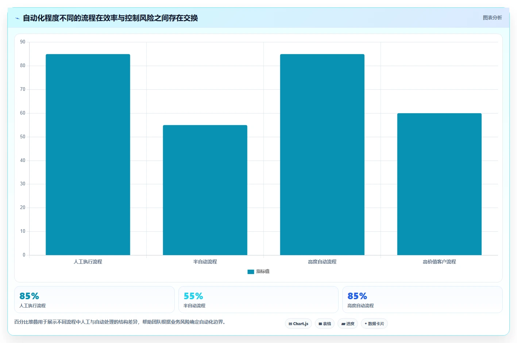Toggle the 指标值 legend color box
The image size is (517, 343).
(251, 272)
